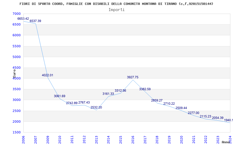
Task: Click y-axis value 2500
Action: (16, 111)
